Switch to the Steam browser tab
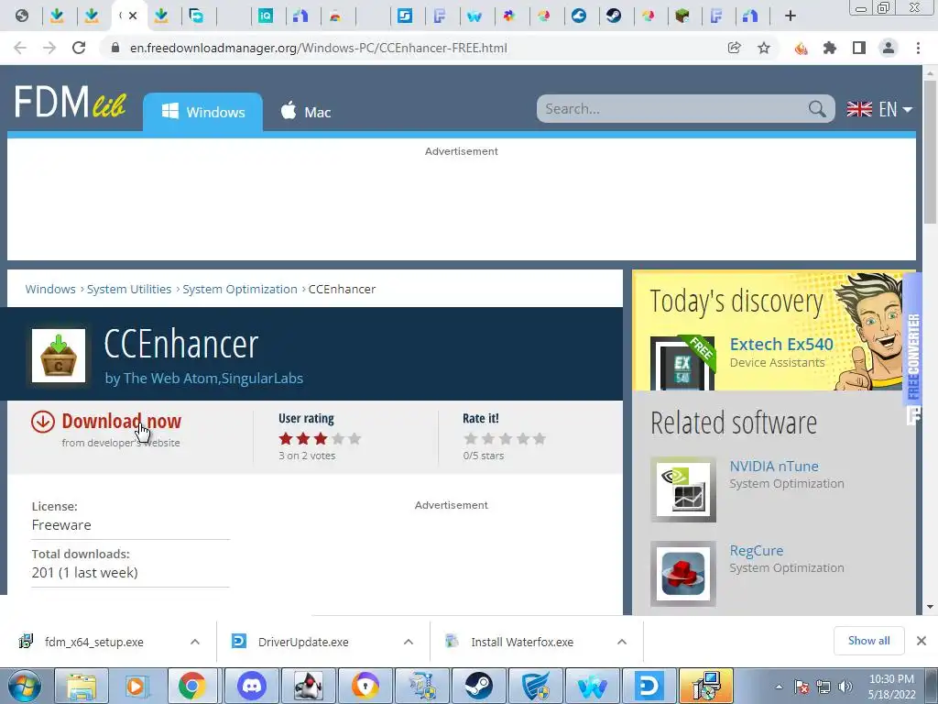The image size is (938, 704). pyautogui.click(x=614, y=16)
